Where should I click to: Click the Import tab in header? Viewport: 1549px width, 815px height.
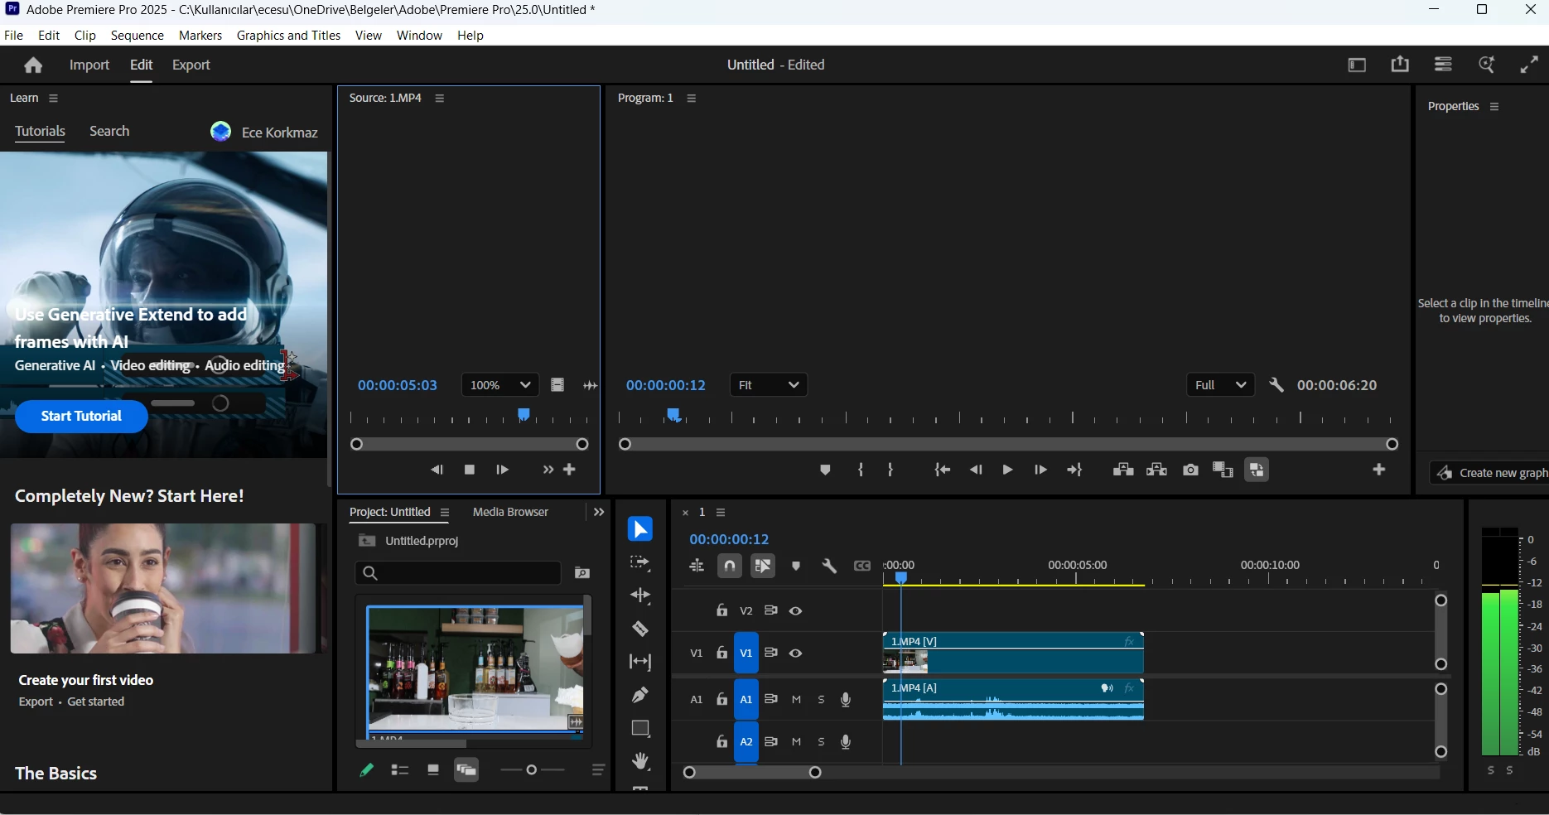(x=89, y=65)
